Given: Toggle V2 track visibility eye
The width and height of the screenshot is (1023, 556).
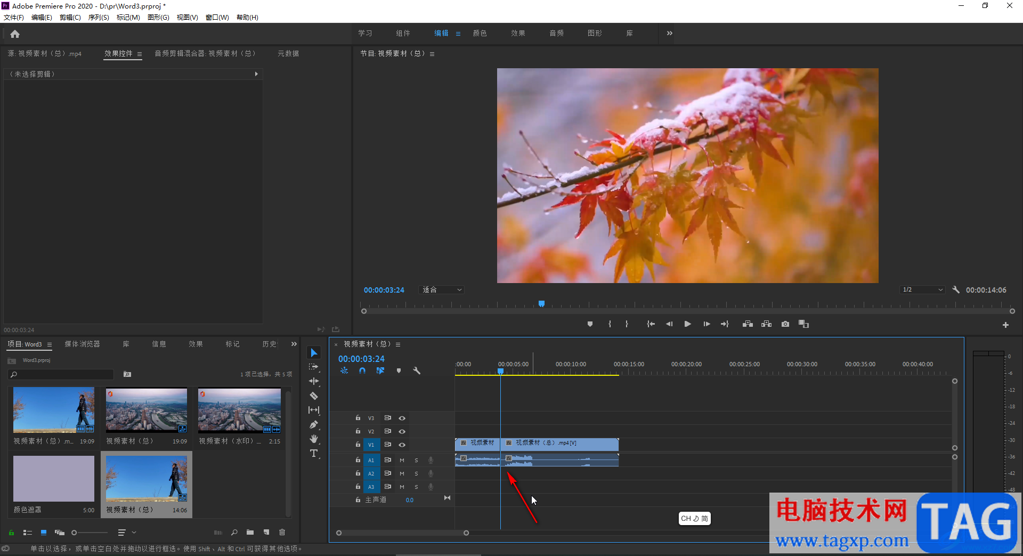Looking at the screenshot, I should pyautogui.click(x=402, y=432).
